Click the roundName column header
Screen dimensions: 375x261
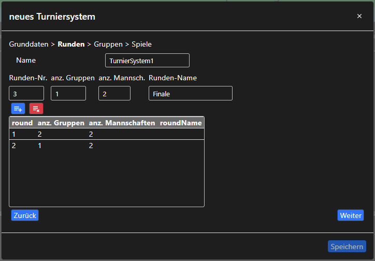click(181, 123)
